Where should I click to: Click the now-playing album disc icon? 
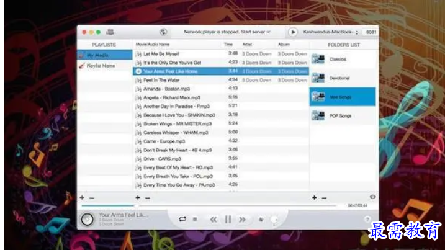(x=87, y=220)
